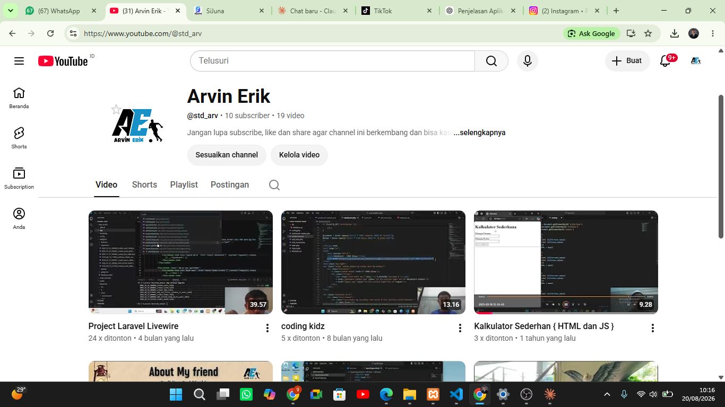Viewport: 725px width, 407px height.
Task: Switch to the Playlist tab
Action: coord(184,185)
